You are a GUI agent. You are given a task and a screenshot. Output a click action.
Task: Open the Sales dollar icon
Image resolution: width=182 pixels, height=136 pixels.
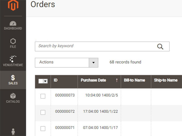pos(13,78)
